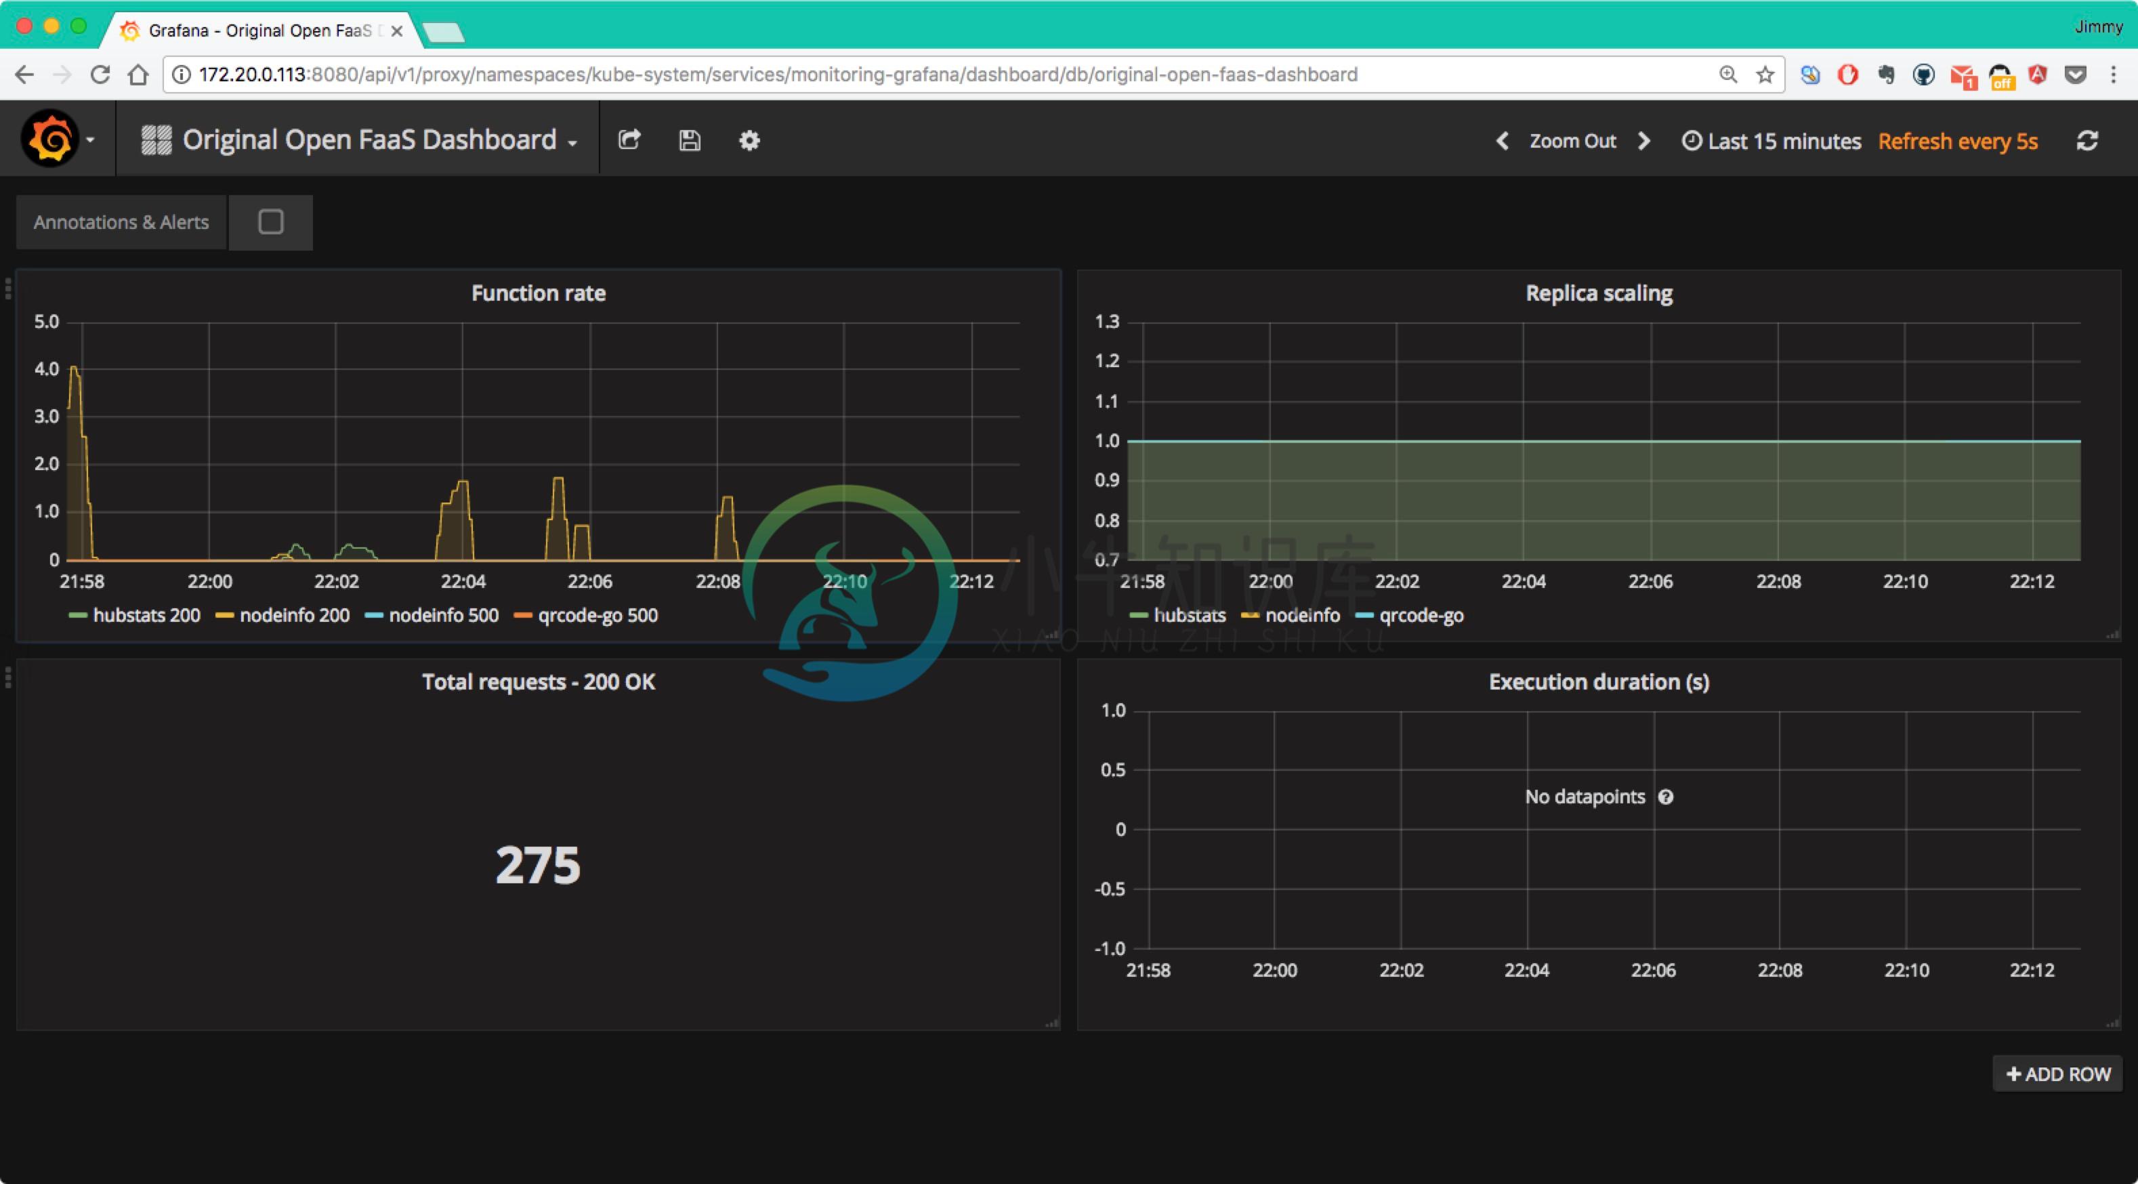
Task: Click the share dashboard icon
Action: pyautogui.click(x=629, y=140)
